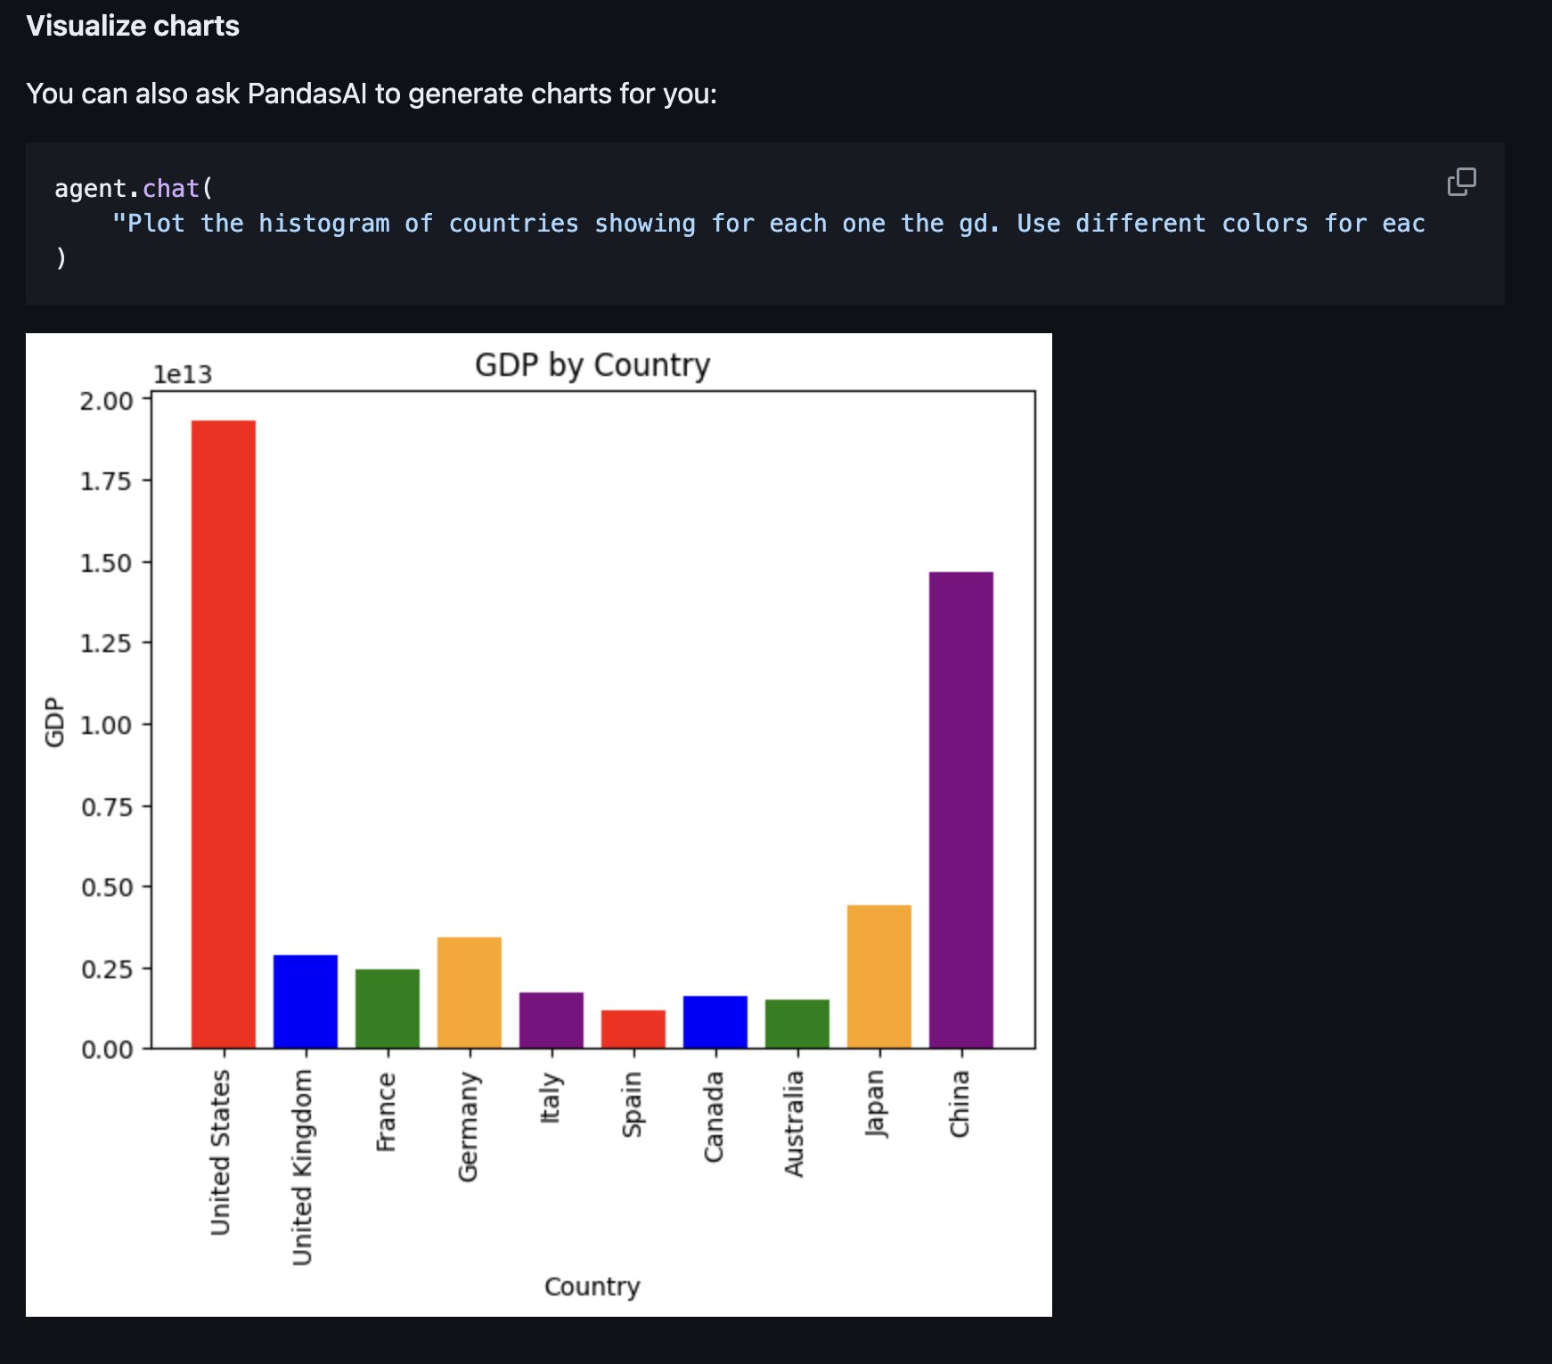The width and height of the screenshot is (1552, 1364).
Task: Click the red United States bar
Action: pyautogui.click(x=224, y=734)
